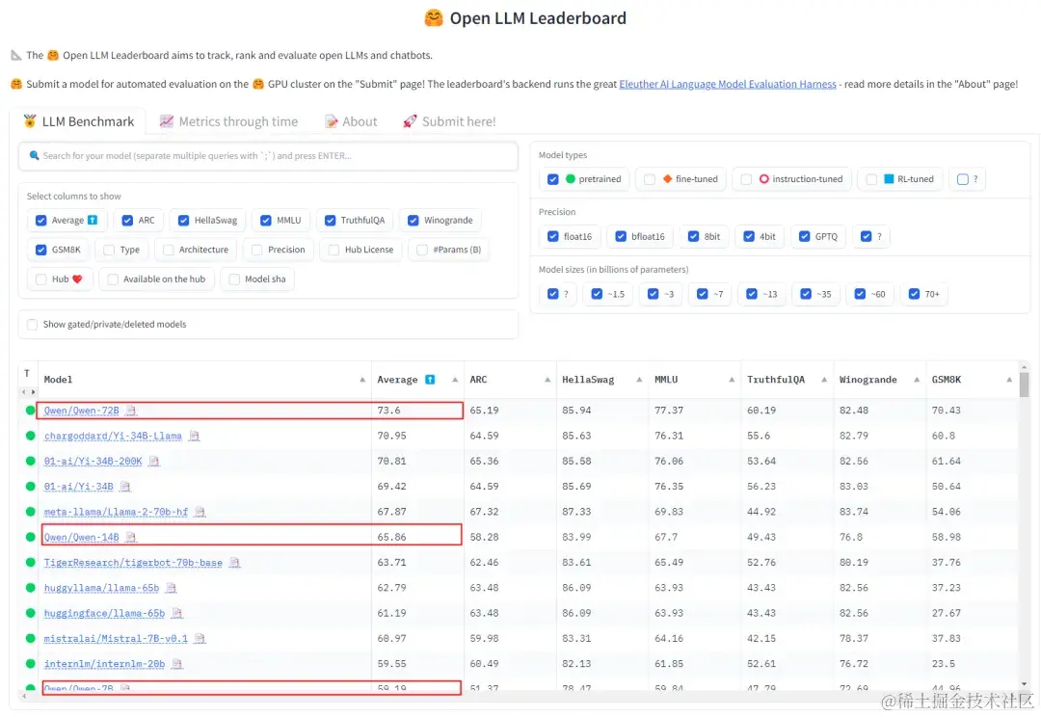Image resolution: width=1041 pixels, height=717 pixels.
Task: Open document icon beside chargoddard/Yi-34B-Llama
Action: [194, 437]
